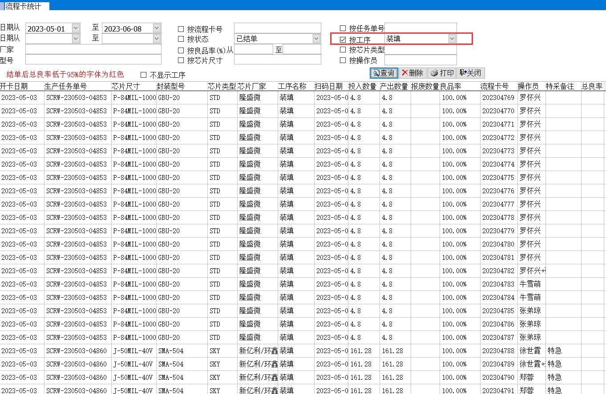
Task: Open the end date 2023-06-08 dropdown
Action: tap(156, 28)
